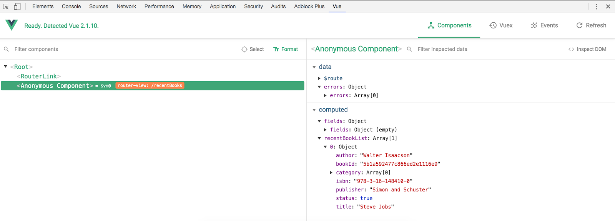Image resolution: width=615 pixels, height=221 pixels.
Task: Click the Refresh button
Action: [591, 25]
